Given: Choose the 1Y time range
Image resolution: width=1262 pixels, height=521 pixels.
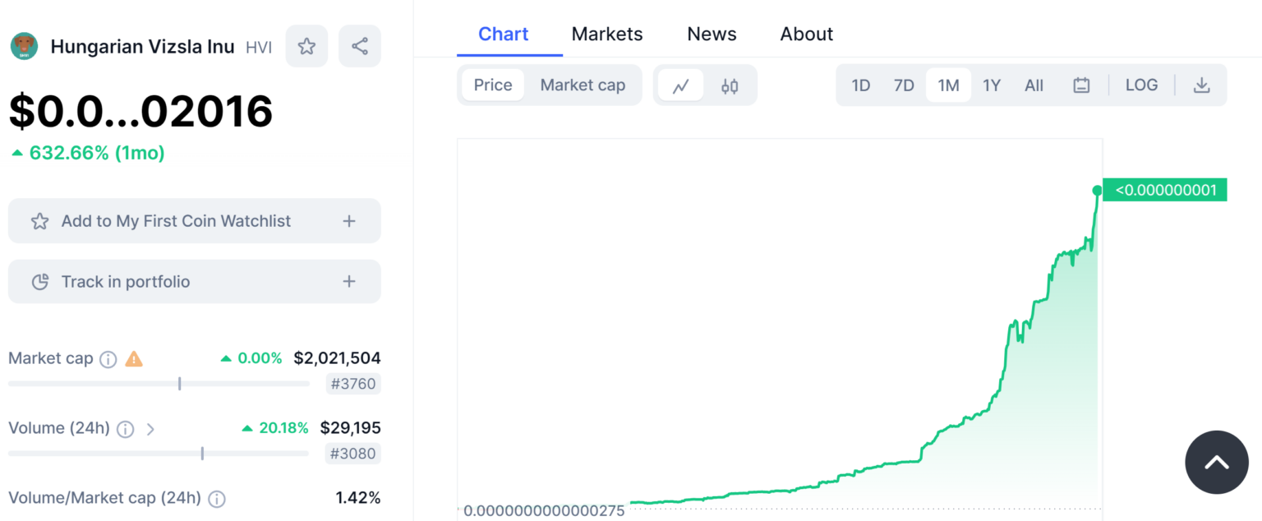Looking at the screenshot, I should click(992, 85).
